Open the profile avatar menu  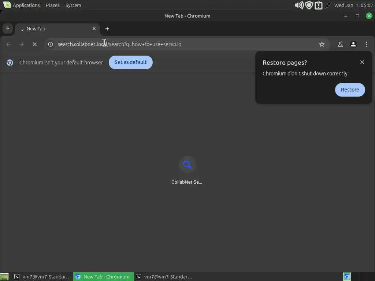[x=353, y=44]
